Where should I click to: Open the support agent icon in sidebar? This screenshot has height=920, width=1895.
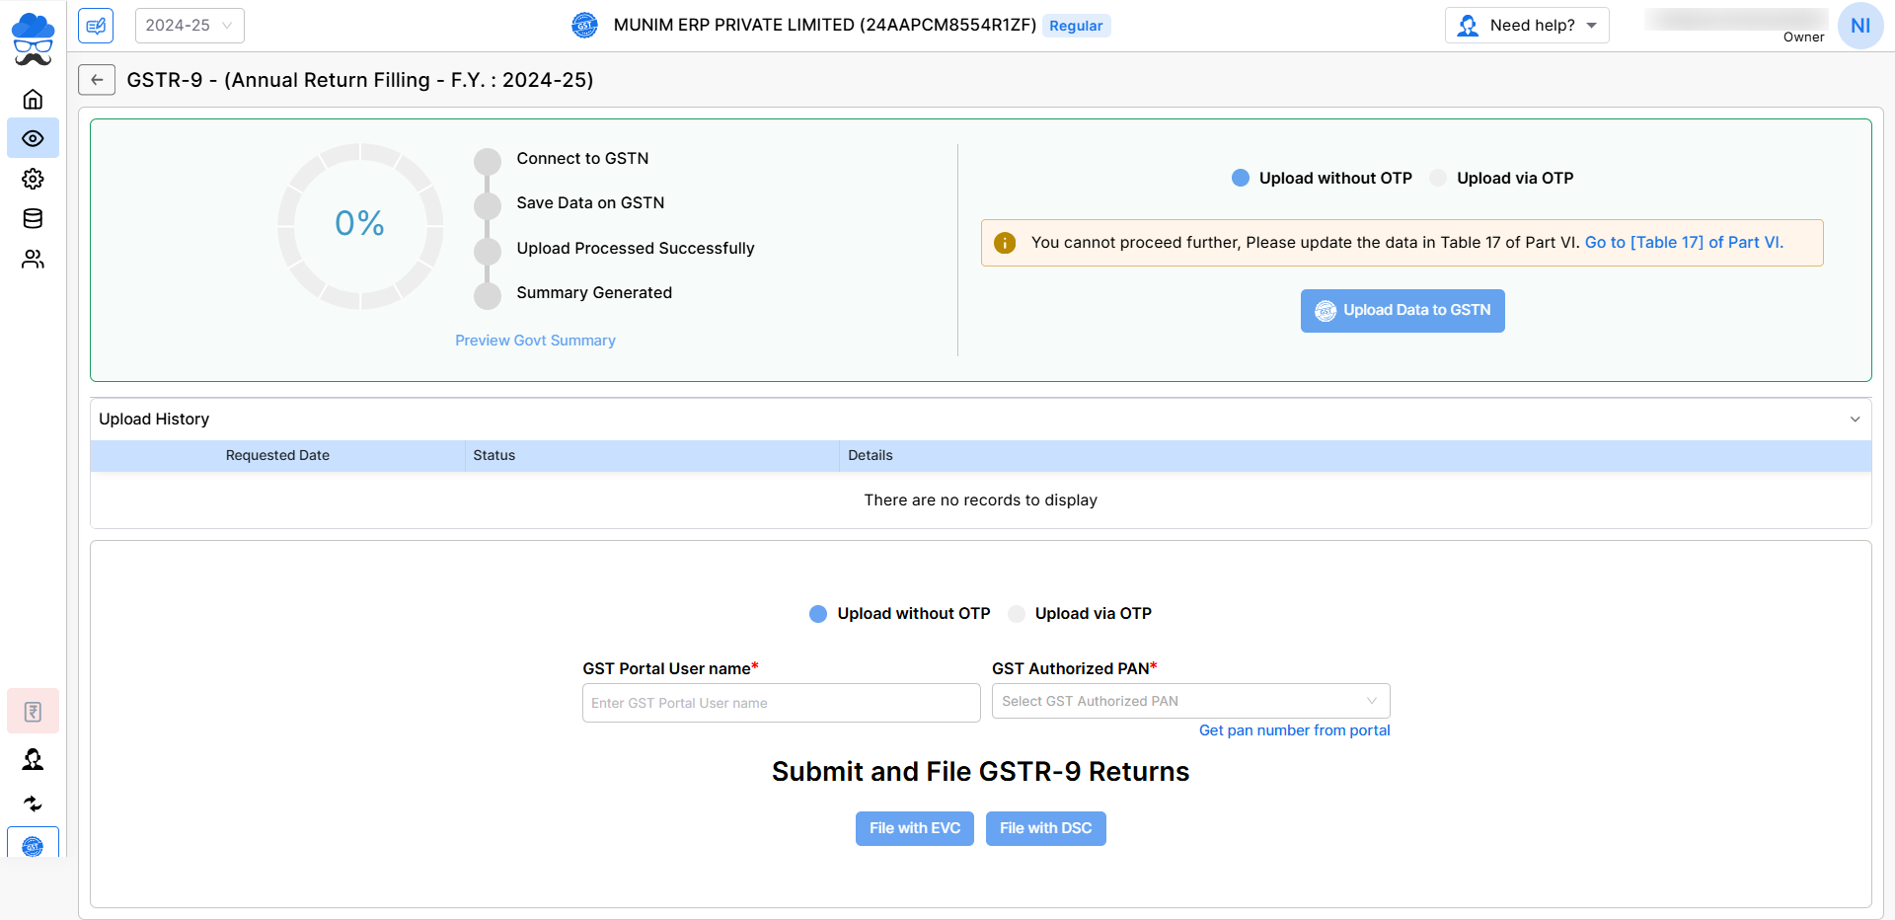click(x=33, y=759)
